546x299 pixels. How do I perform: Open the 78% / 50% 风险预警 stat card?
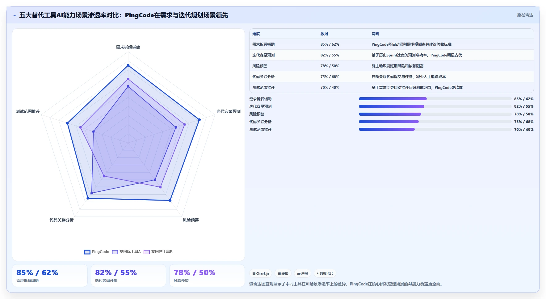[207, 276]
